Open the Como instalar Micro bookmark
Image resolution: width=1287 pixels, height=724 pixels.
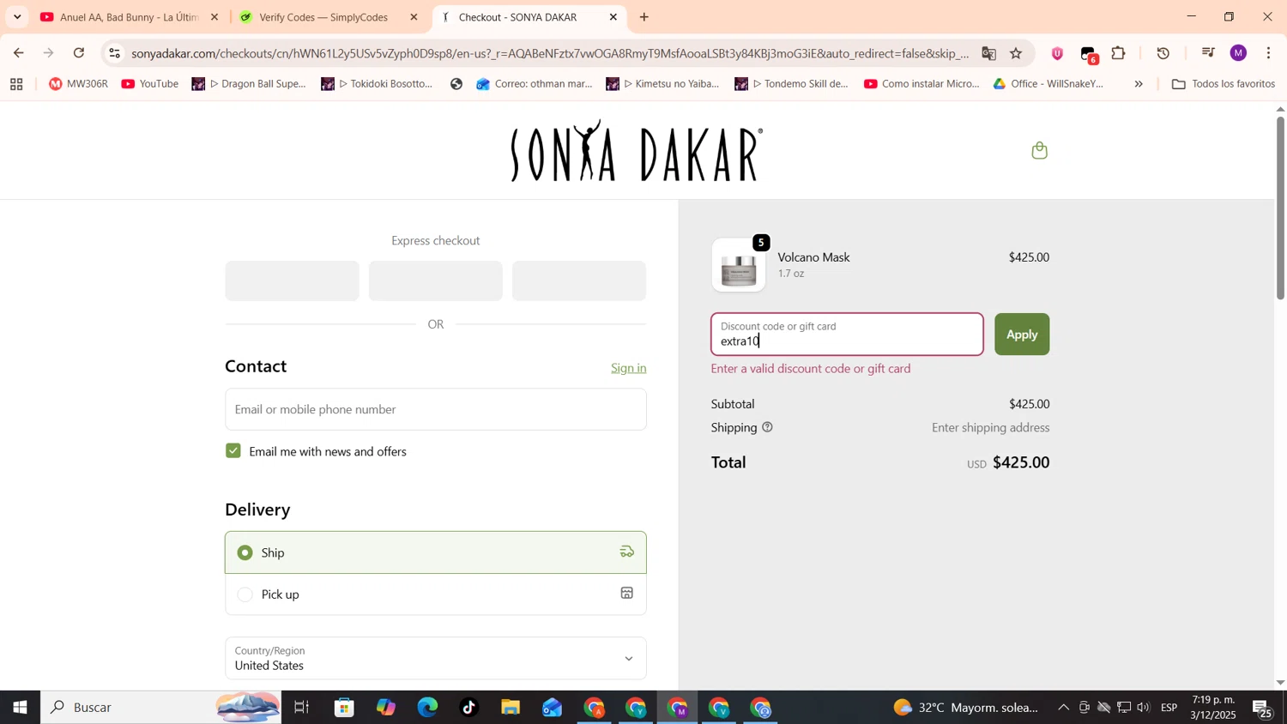pyautogui.click(x=922, y=84)
